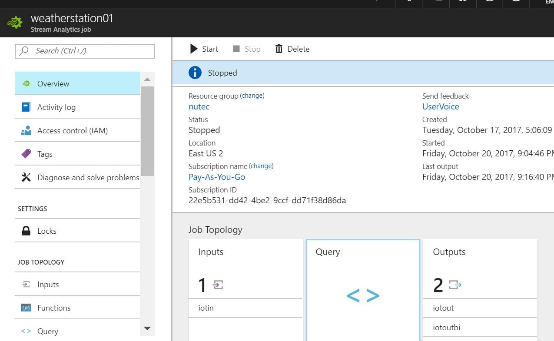The width and height of the screenshot is (554, 341).
Task: Click the Created date Tuesday, October 17, 2017
Action: point(487,130)
